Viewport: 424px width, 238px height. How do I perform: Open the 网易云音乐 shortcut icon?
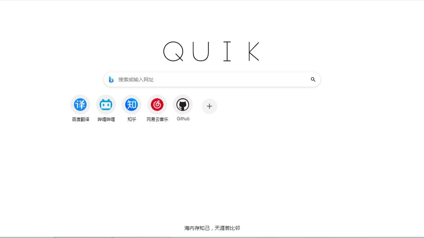157,105
